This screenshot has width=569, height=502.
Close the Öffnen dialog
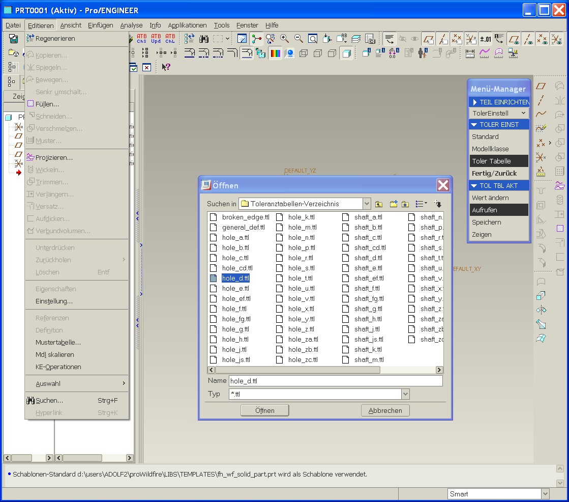(x=443, y=185)
